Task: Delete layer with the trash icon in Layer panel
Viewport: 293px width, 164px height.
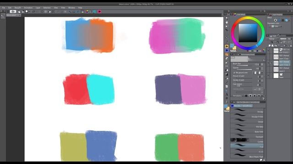Action: click(x=291, y=46)
